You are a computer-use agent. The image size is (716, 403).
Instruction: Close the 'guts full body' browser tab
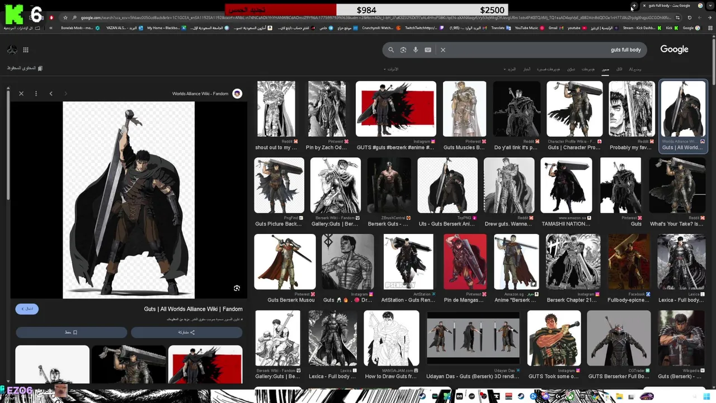pos(644,6)
